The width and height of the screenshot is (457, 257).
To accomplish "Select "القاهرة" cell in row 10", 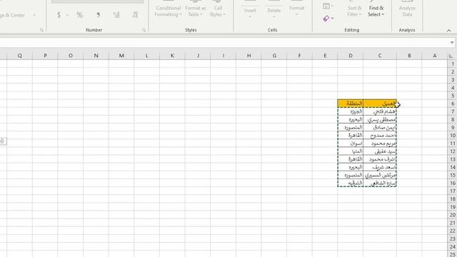I will 351,136.
